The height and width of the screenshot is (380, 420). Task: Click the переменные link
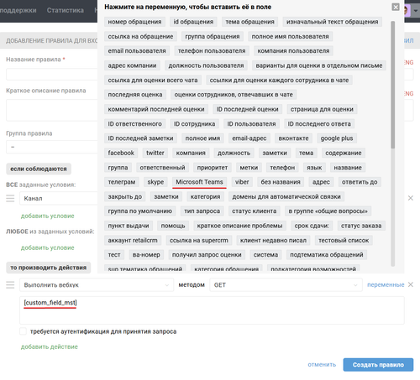click(386, 284)
